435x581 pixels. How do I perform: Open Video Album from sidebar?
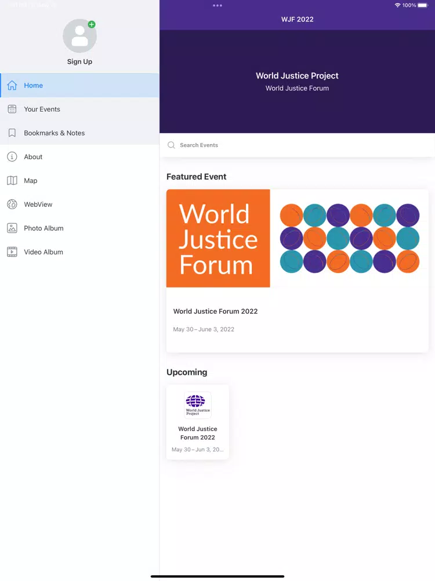click(79, 252)
